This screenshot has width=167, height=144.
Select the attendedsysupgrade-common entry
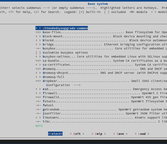click(62, 28)
